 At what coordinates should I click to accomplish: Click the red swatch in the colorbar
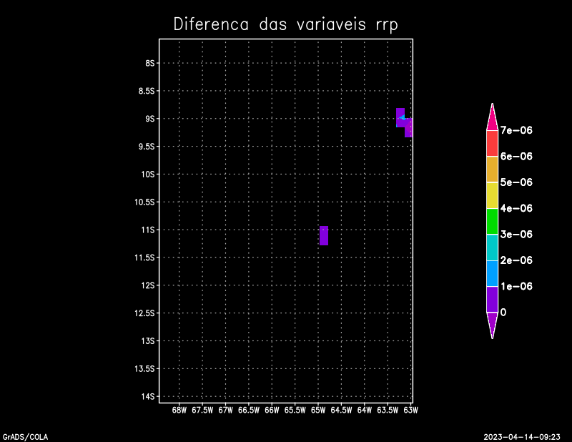coord(492,143)
